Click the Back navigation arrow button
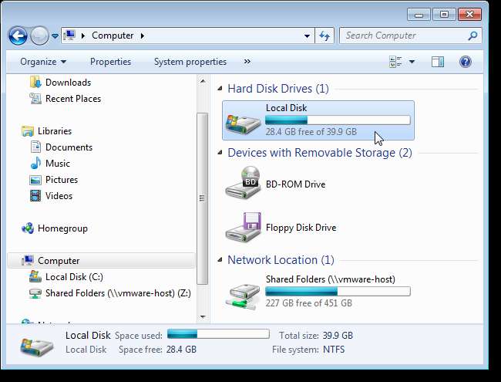The height and width of the screenshot is (382, 501). click(18, 35)
